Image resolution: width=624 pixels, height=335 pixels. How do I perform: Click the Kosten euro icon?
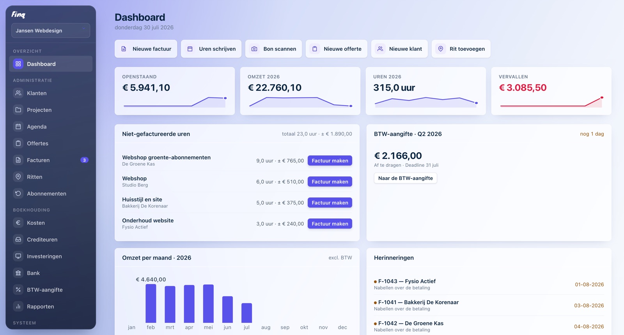tap(18, 223)
